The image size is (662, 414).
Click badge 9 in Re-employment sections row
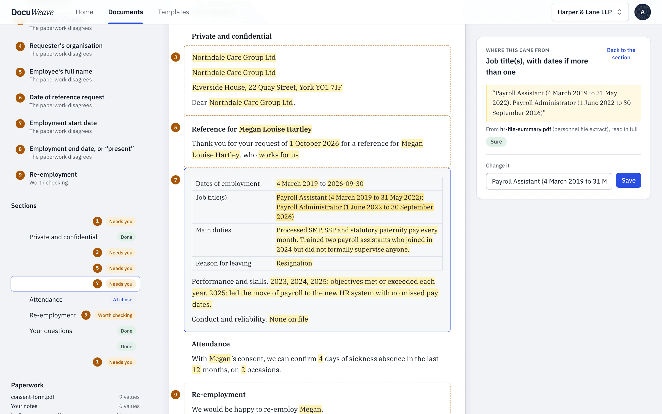pyautogui.click(x=86, y=315)
